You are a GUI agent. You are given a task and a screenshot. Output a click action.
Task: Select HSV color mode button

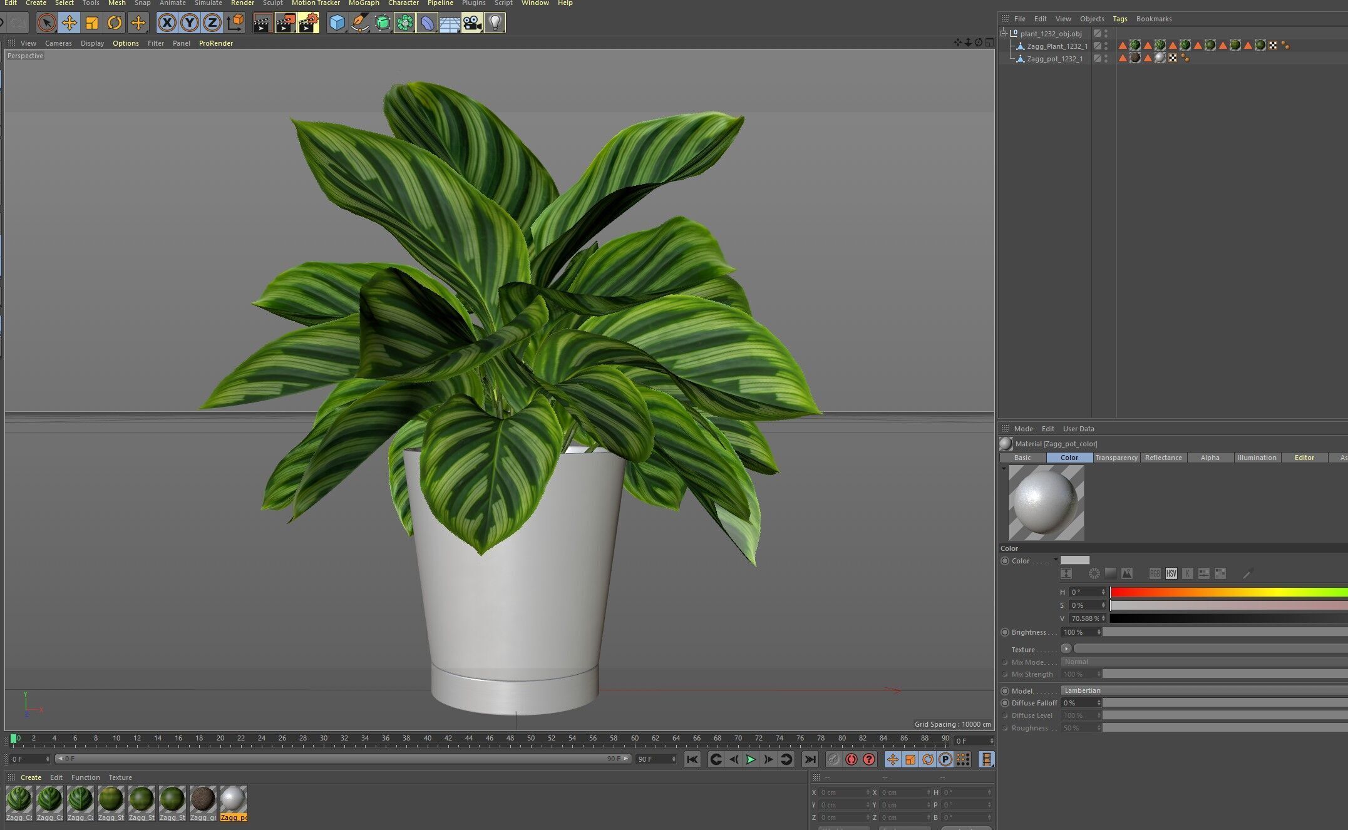1171,573
